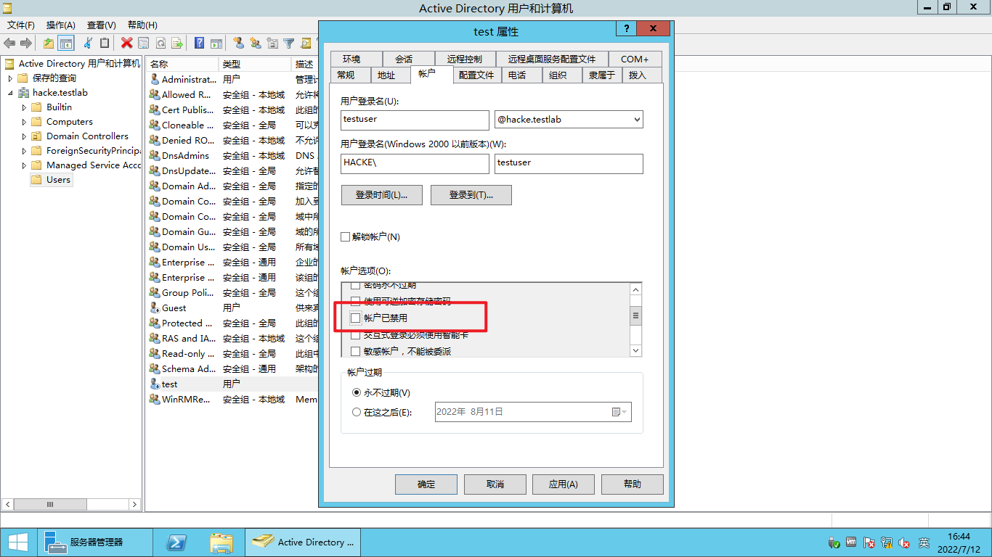
Task: Switch to the 隶属于 tab
Action: (x=601, y=75)
